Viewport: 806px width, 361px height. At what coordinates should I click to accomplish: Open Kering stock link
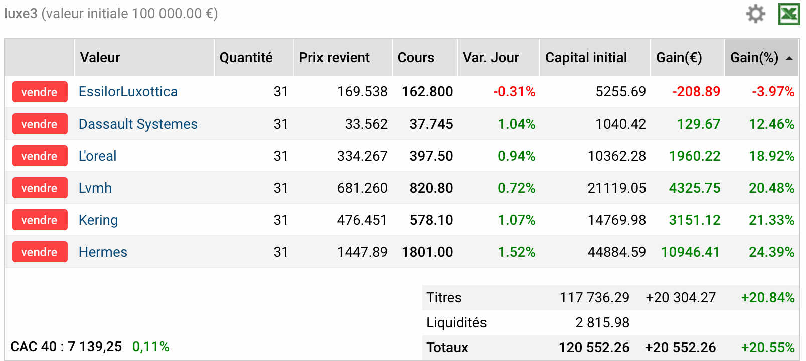click(98, 220)
